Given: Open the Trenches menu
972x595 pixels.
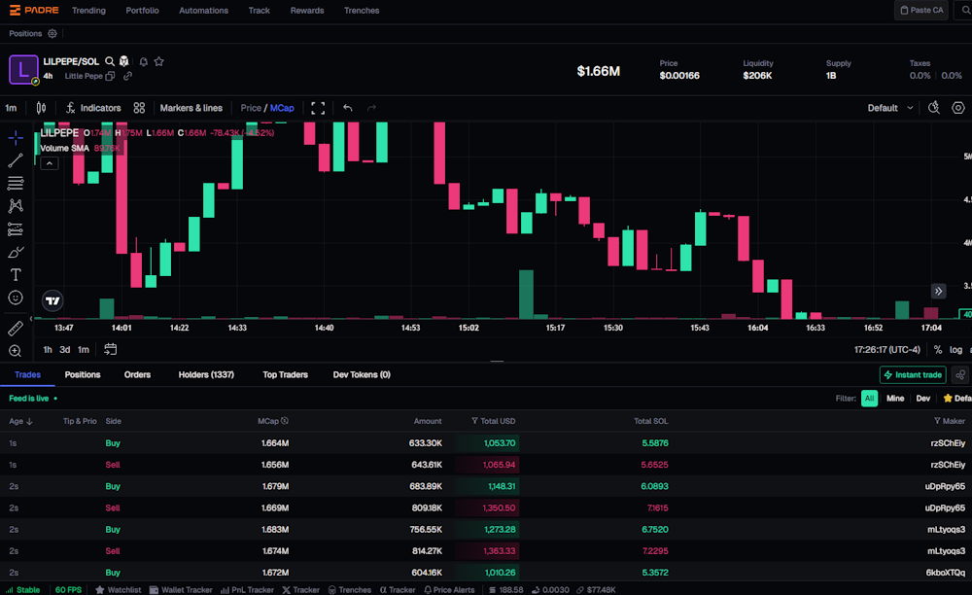Looking at the screenshot, I should 362,11.
